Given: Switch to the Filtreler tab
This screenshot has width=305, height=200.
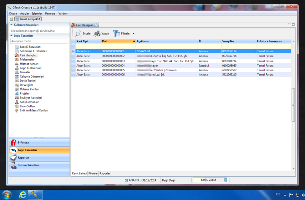Looking at the screenshot, I should click(x=93, y=174).
